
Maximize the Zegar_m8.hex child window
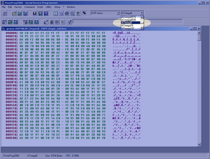(x=195, y=29)
